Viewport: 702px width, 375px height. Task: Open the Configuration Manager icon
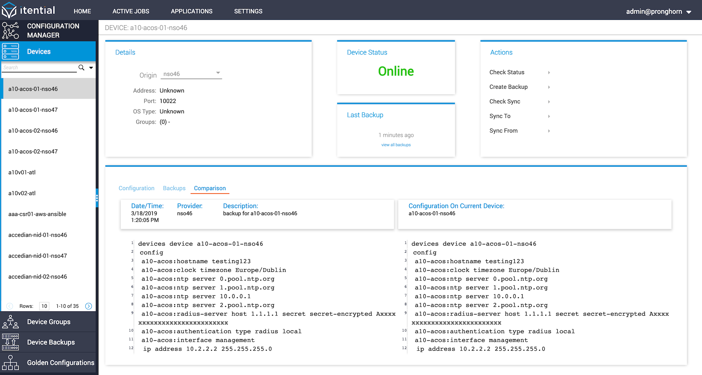[11, 31]
